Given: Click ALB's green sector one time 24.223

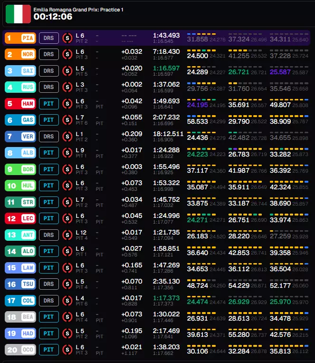Looking at the screenshot, I should pos(197,154).
